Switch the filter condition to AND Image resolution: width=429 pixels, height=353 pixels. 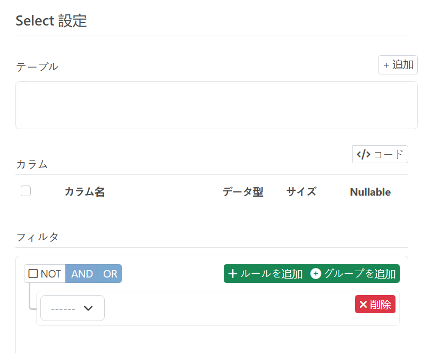point(82,274)
